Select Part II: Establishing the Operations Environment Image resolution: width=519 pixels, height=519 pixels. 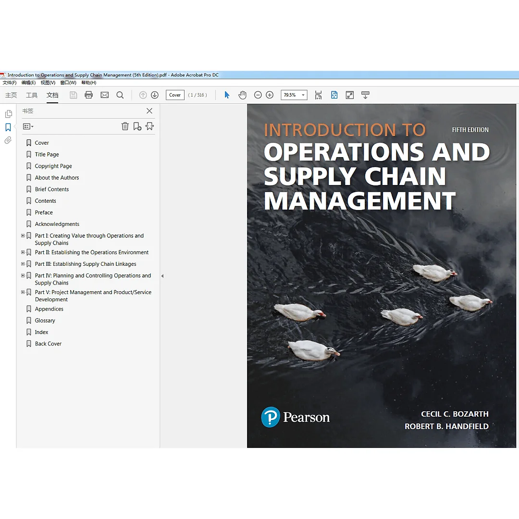92,252
